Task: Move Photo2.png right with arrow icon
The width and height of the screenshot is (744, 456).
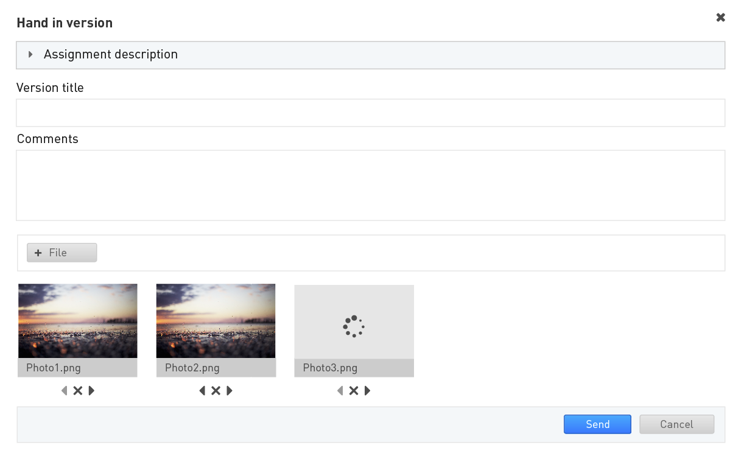Action: 230,391
